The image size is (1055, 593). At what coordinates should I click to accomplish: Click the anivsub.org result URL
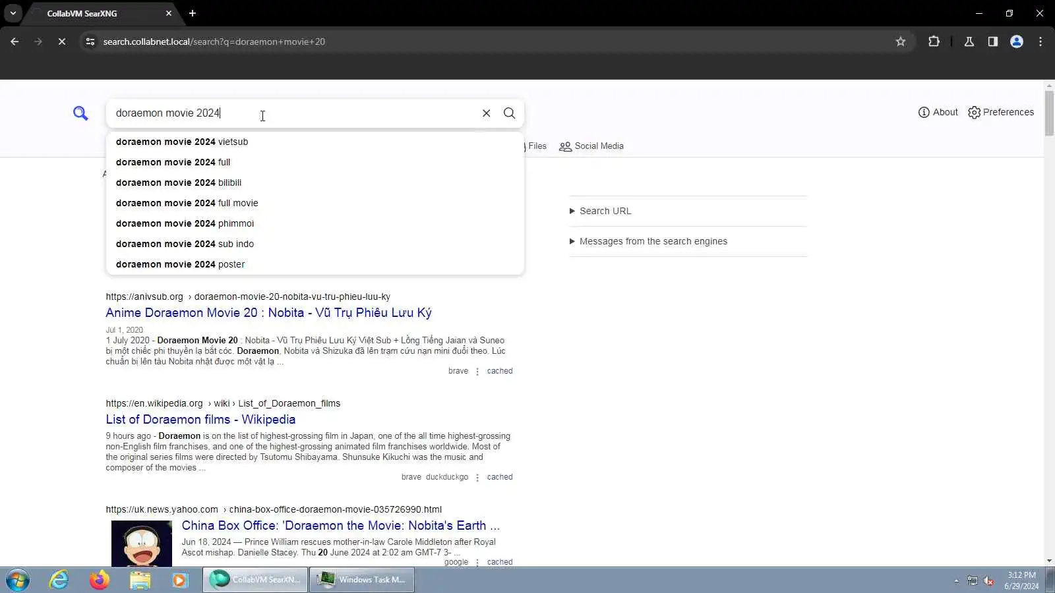point(248,296)
